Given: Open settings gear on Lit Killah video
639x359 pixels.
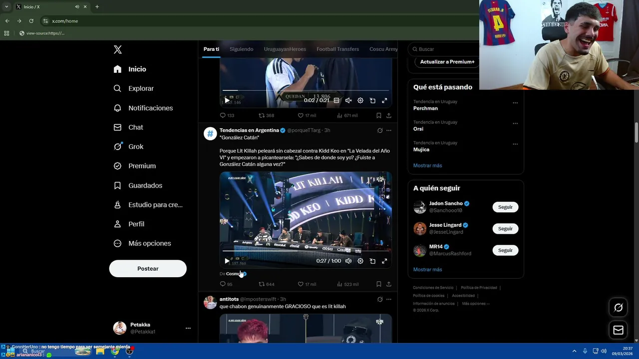Looking at the screenshot, I should 360,261.
